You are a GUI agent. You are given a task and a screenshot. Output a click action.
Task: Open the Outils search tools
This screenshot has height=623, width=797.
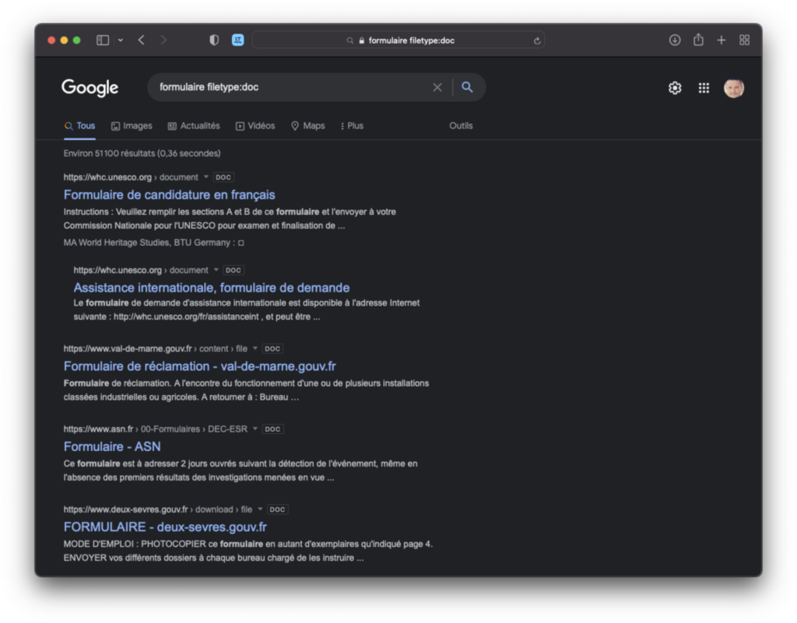[x=461, y=126]
